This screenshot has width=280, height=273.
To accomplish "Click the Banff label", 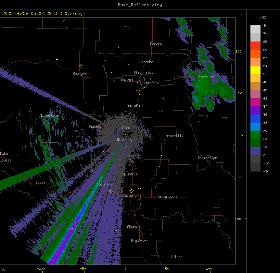I will click(x=40, y=184).
